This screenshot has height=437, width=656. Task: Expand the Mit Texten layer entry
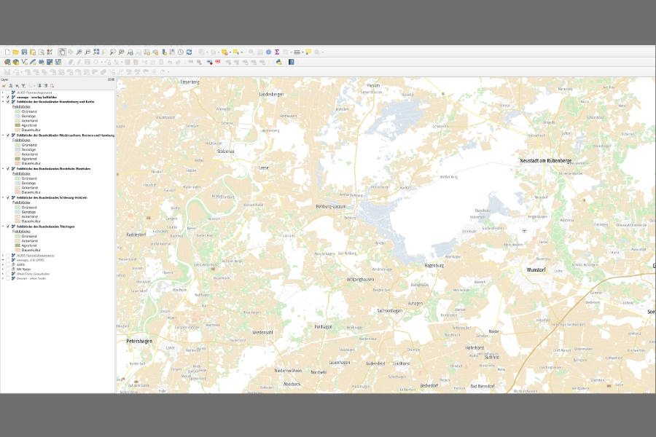click(x=3, y=269)
